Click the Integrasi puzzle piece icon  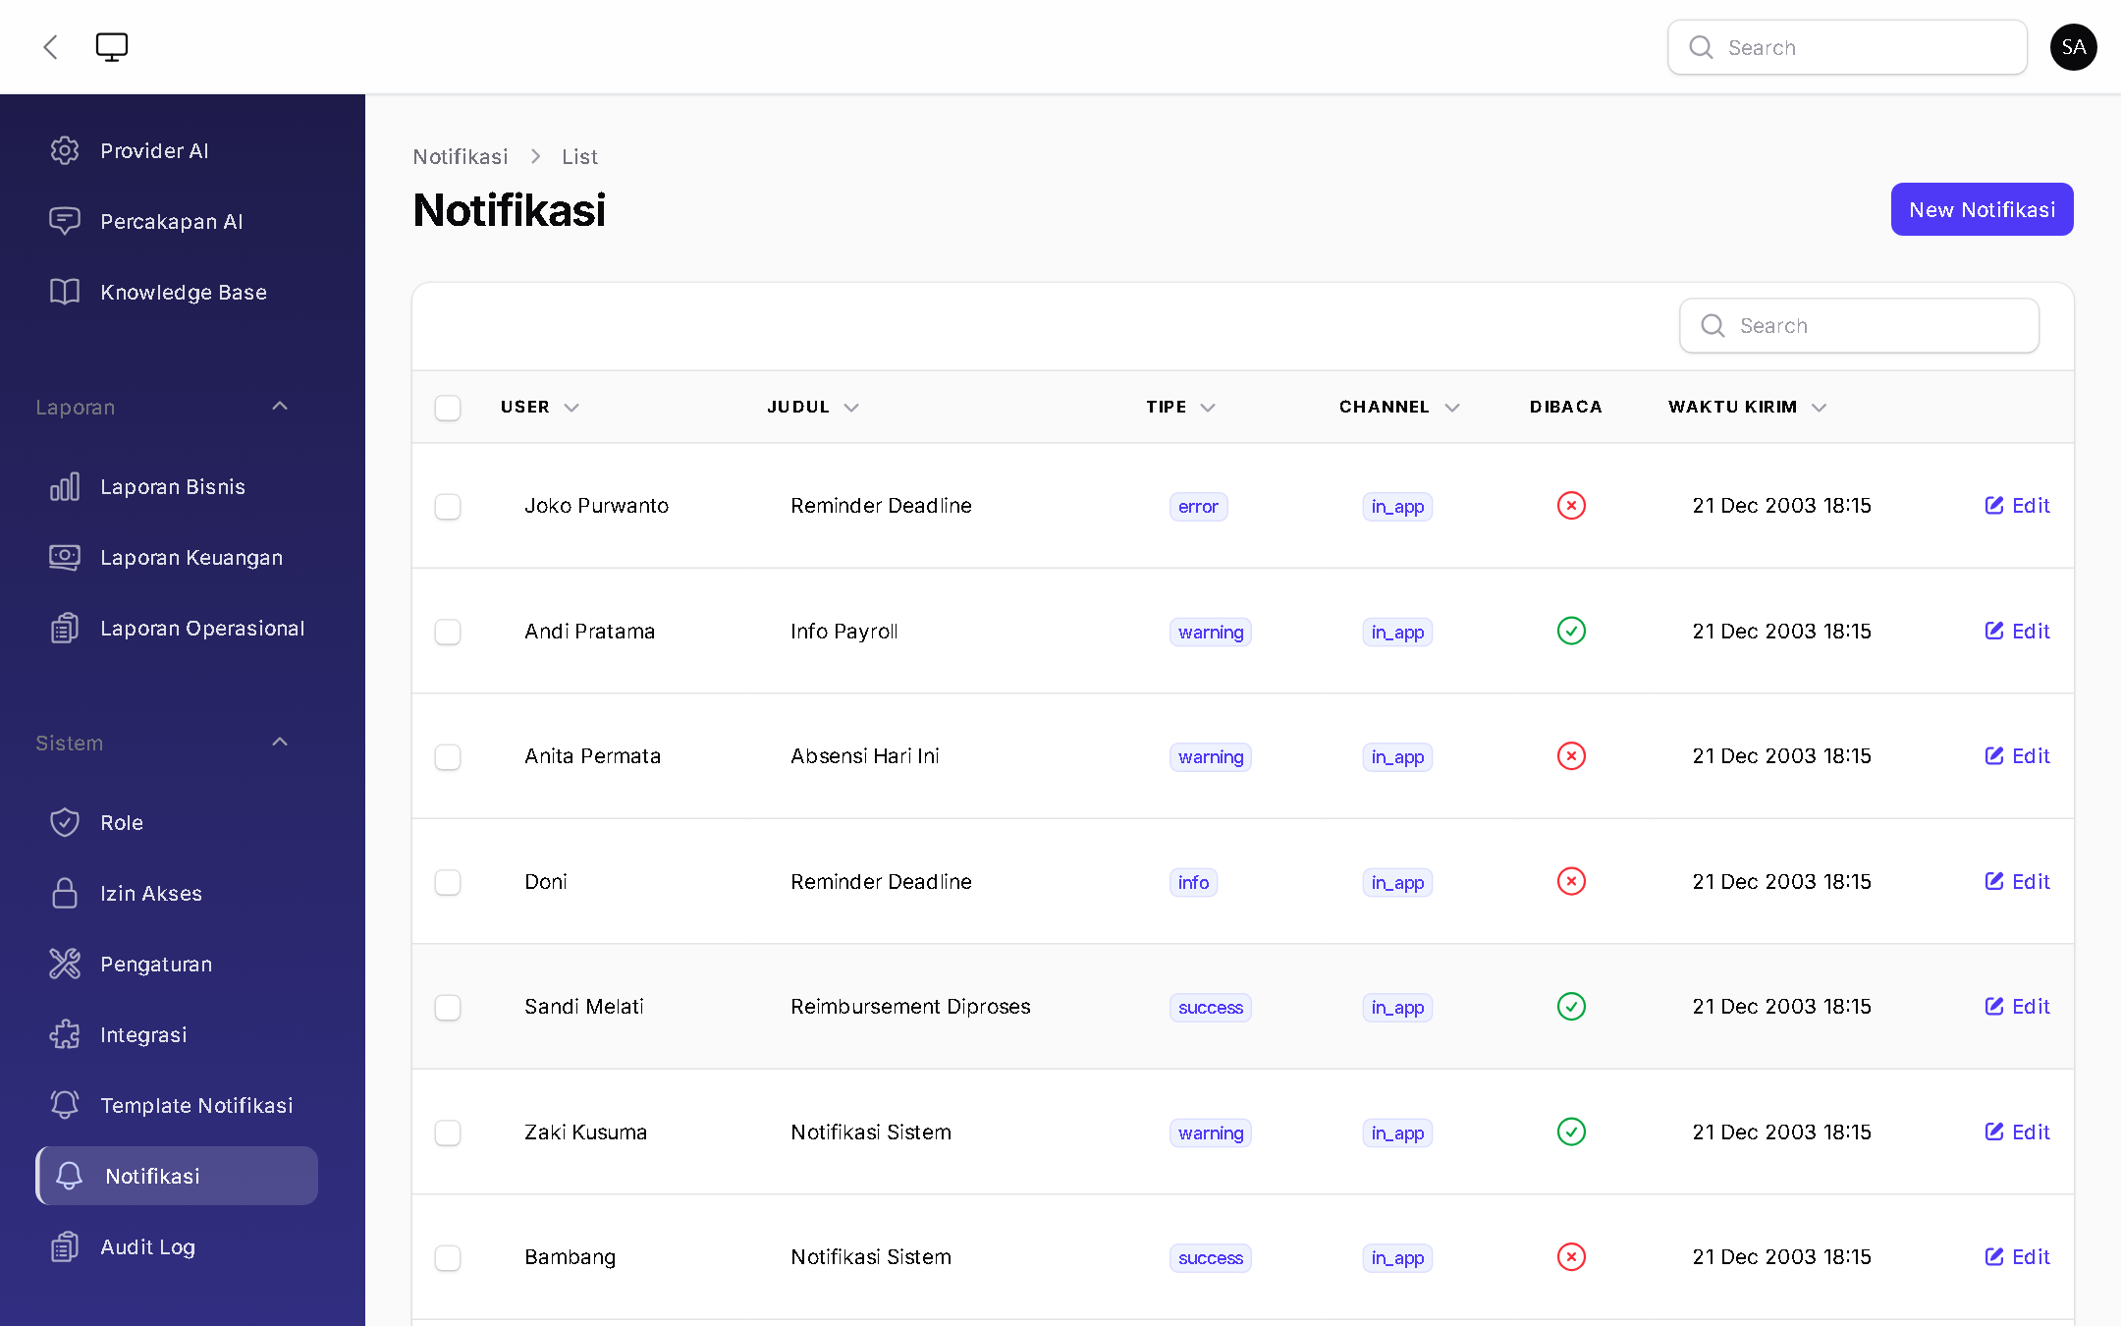click(x=65, y=1034)
